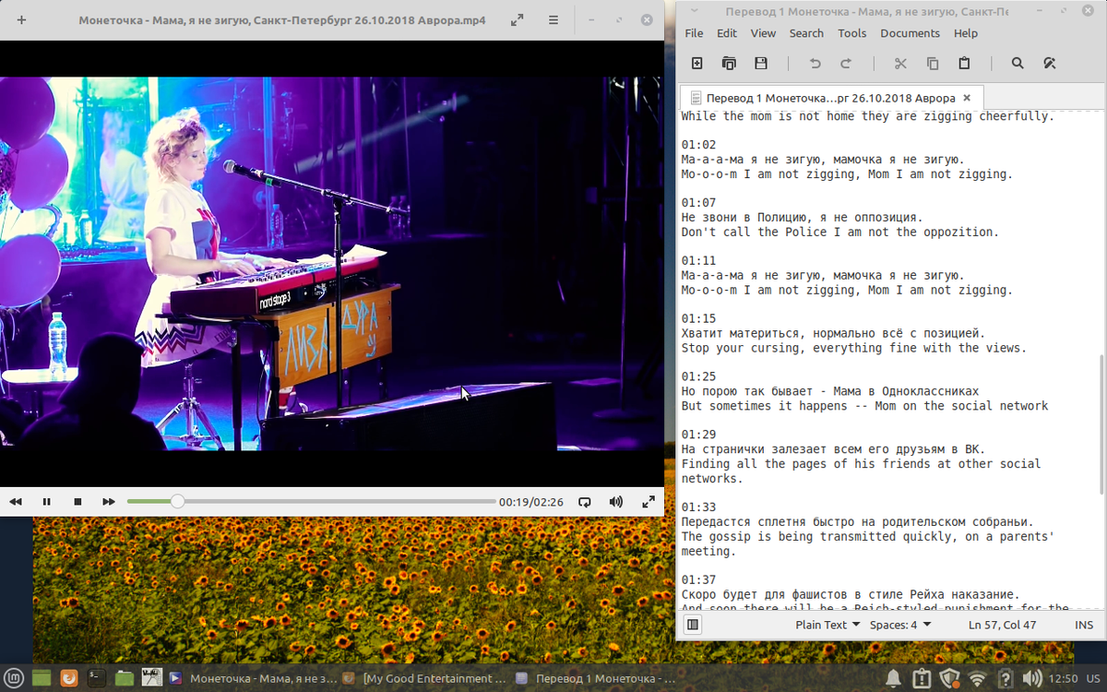Show the desktop from the panel

click(x=41, y=678)
